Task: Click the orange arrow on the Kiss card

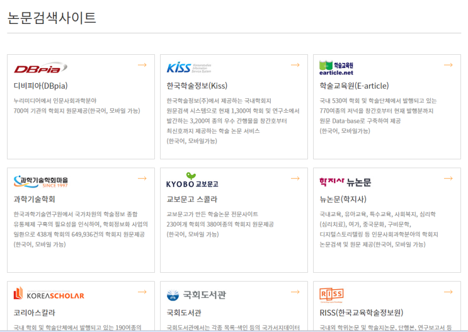Action: 295,65
